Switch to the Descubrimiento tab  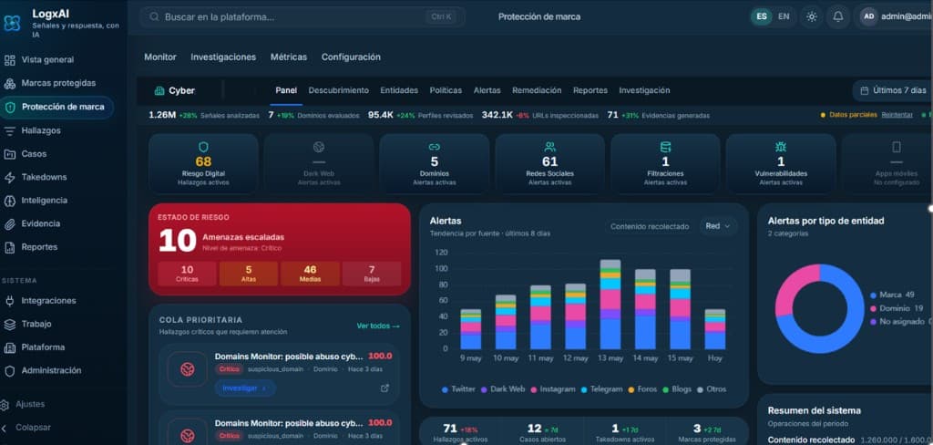[x=339, y=90]
